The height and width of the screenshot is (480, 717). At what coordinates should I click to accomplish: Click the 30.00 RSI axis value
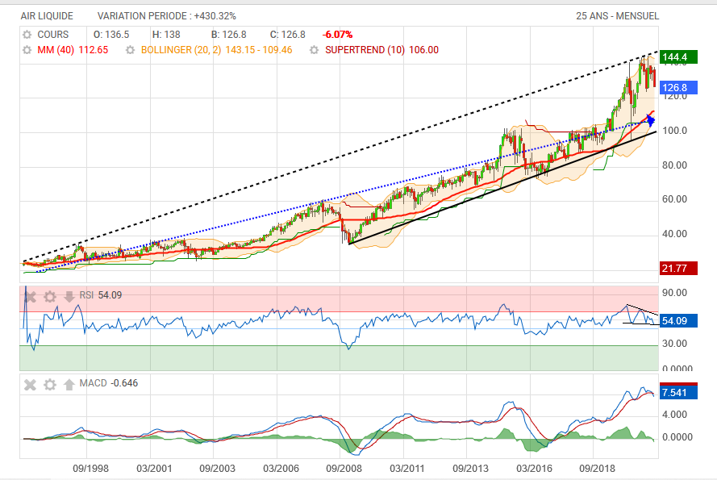pos(674,344)
